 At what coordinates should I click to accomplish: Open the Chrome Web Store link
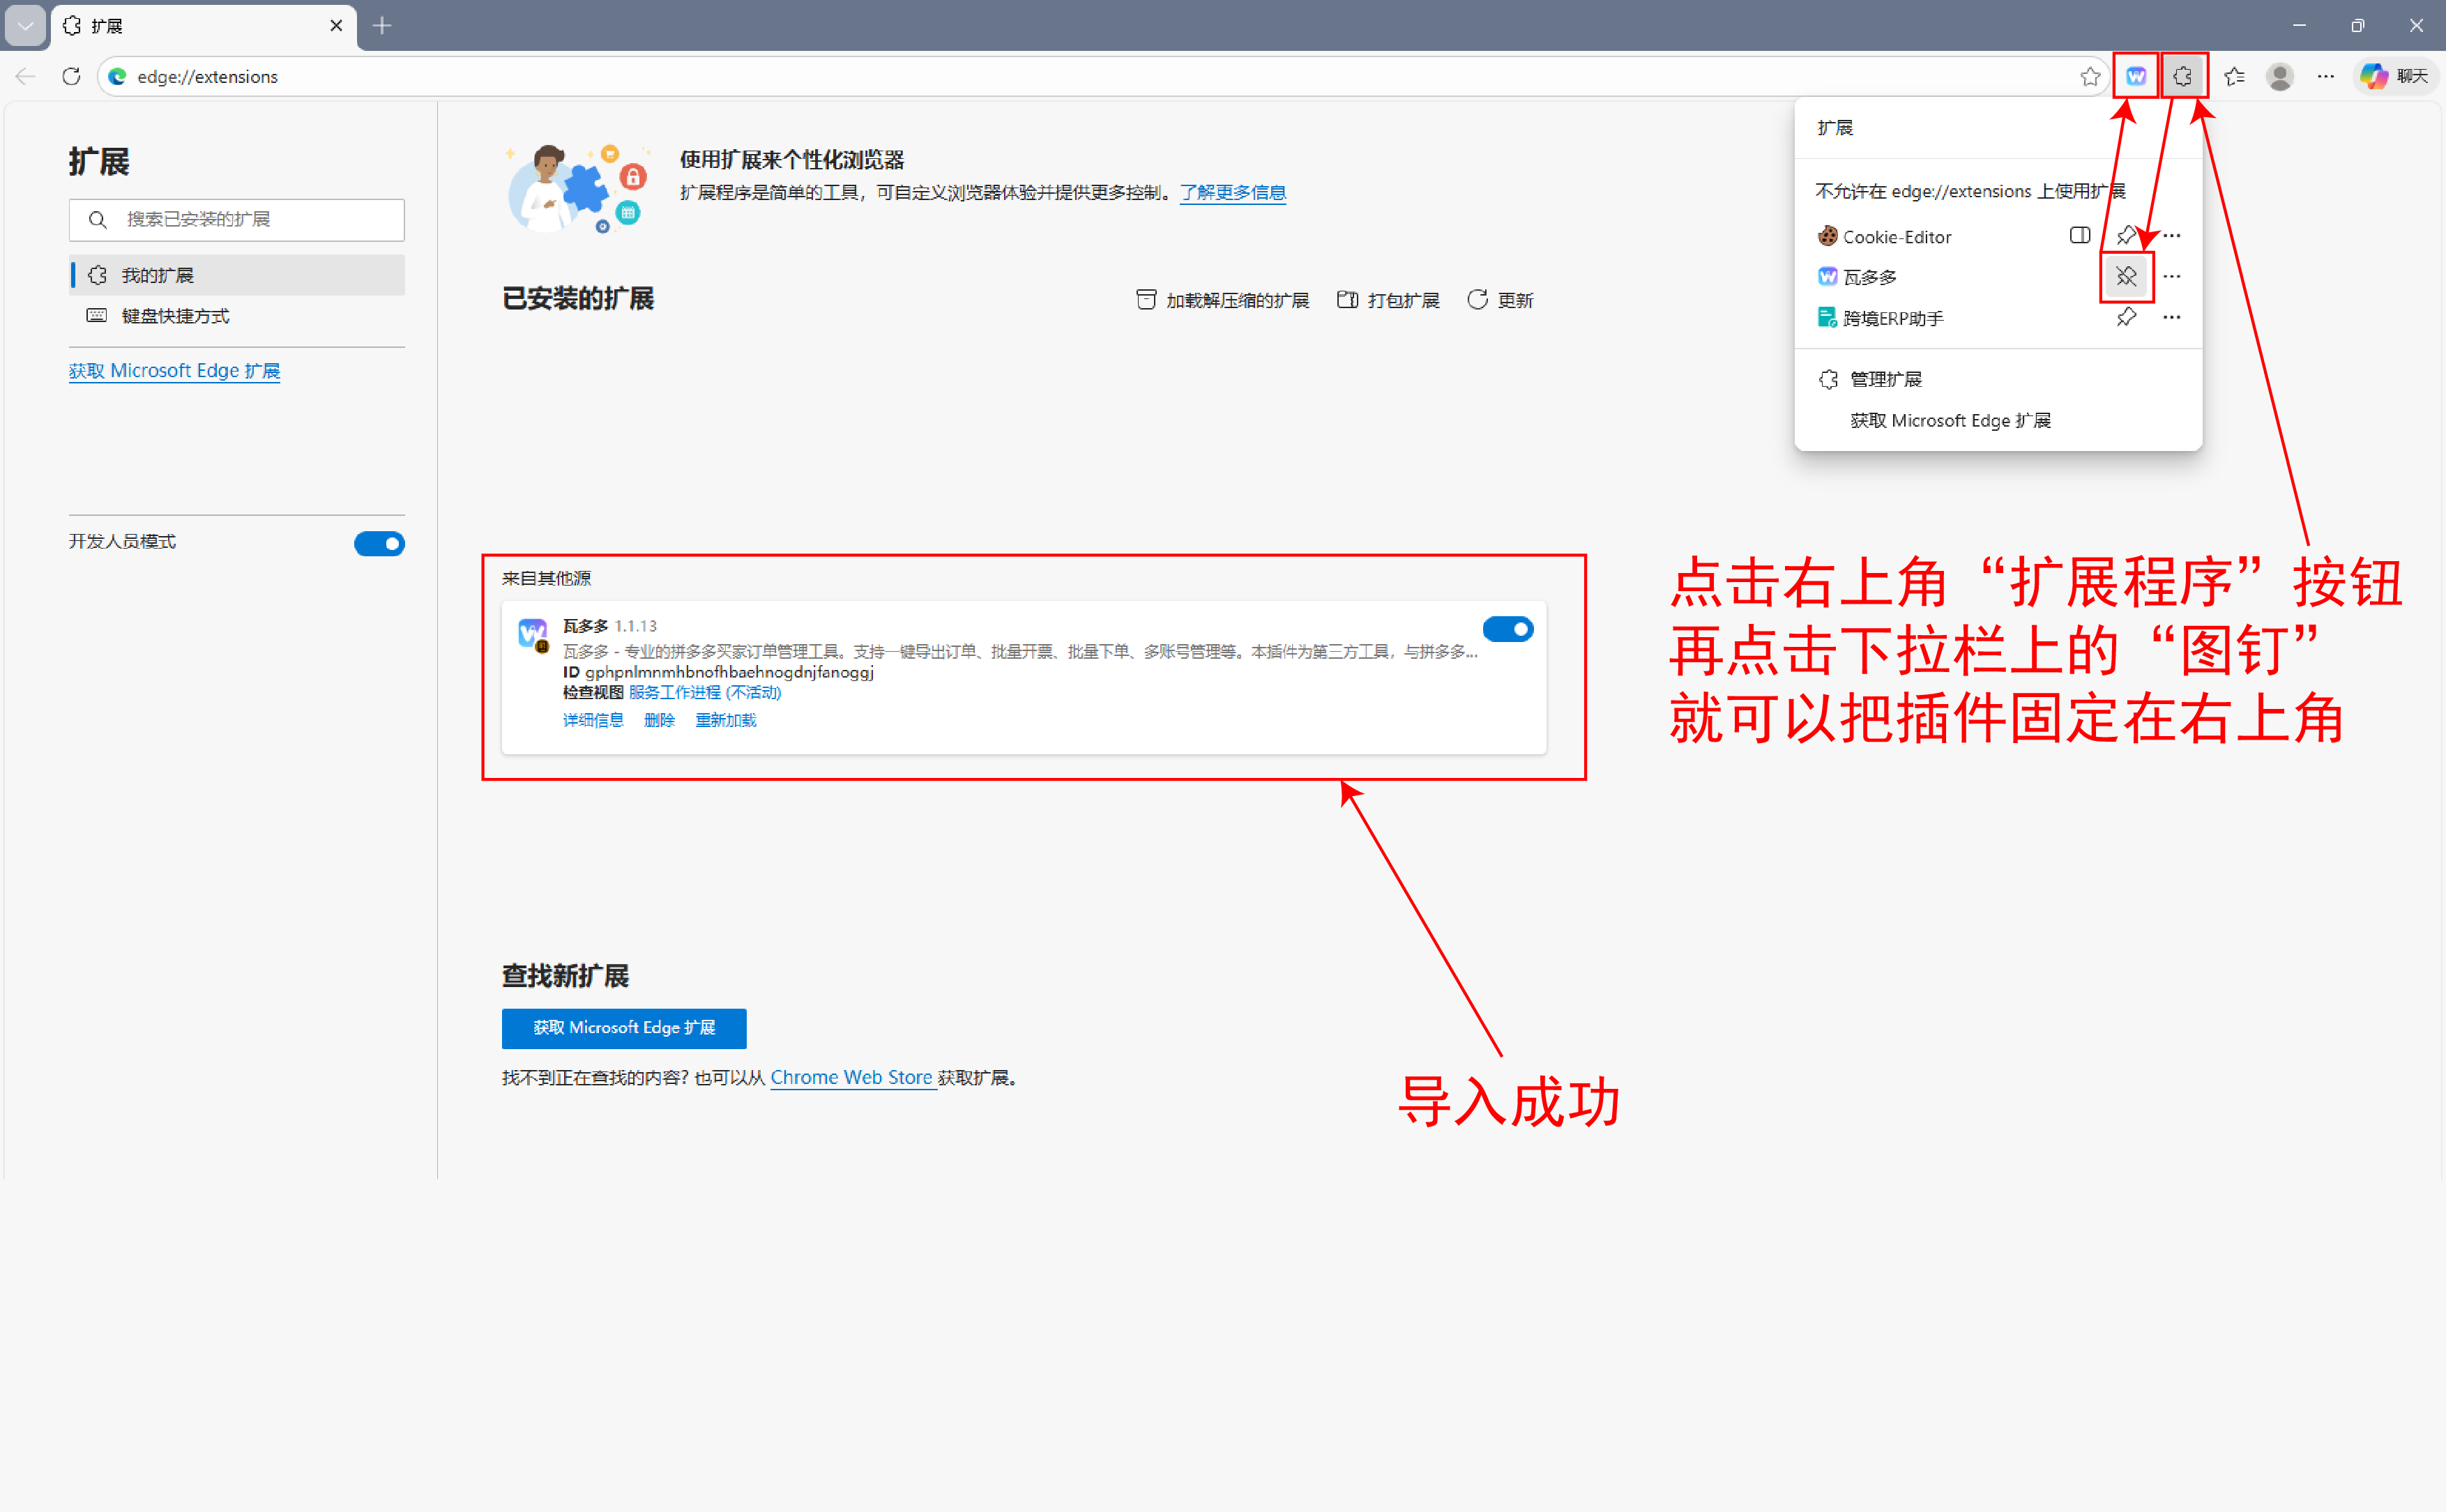[x=852, y=1077]
